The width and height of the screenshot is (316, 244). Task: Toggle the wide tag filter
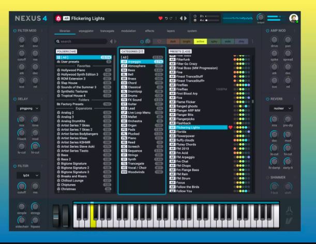(228, 41)
